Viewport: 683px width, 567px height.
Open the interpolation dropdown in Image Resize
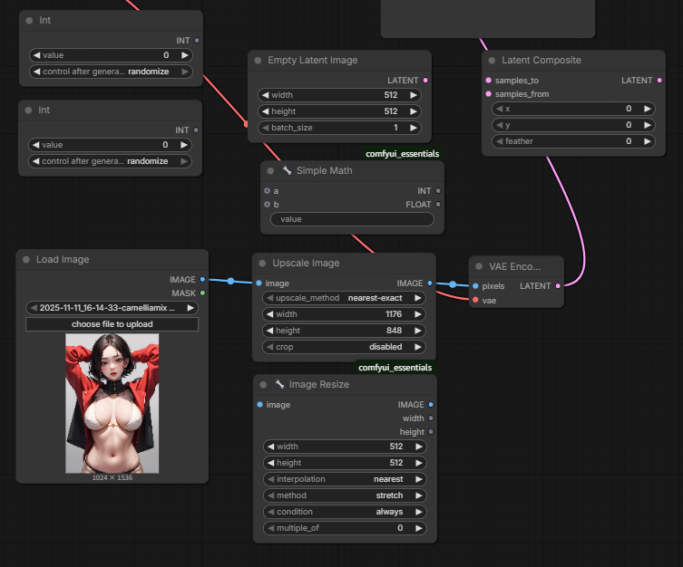coord(343,479)
